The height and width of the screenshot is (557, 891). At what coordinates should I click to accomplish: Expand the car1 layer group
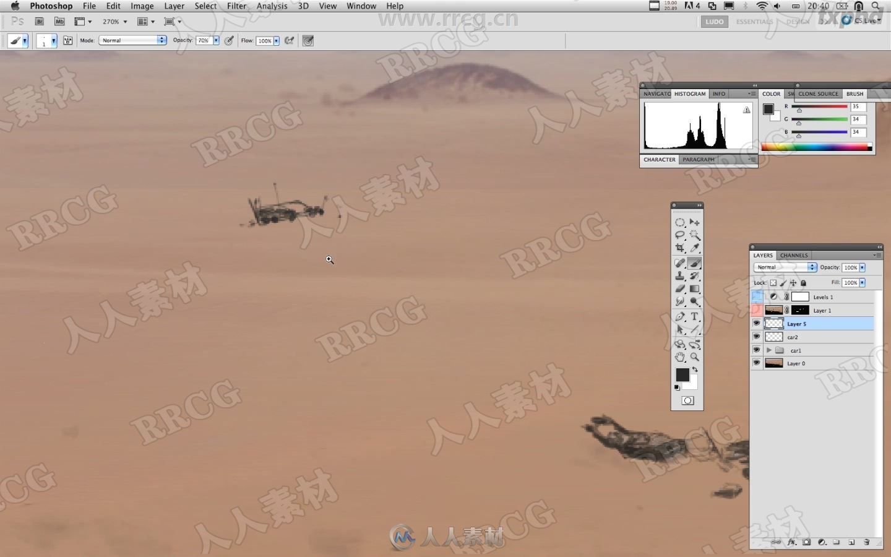[x=769, y=350]
